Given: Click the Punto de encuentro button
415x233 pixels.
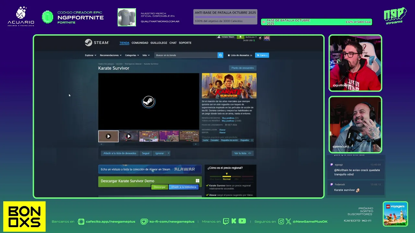Looking at the screenshot, I should (243, 68).
